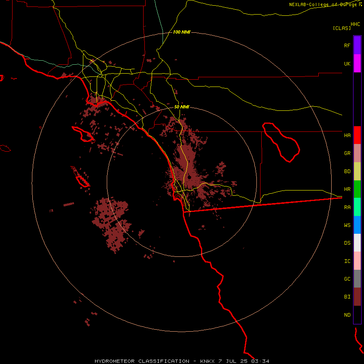
Task: Click the BD legend label
Action: [347, 171]
